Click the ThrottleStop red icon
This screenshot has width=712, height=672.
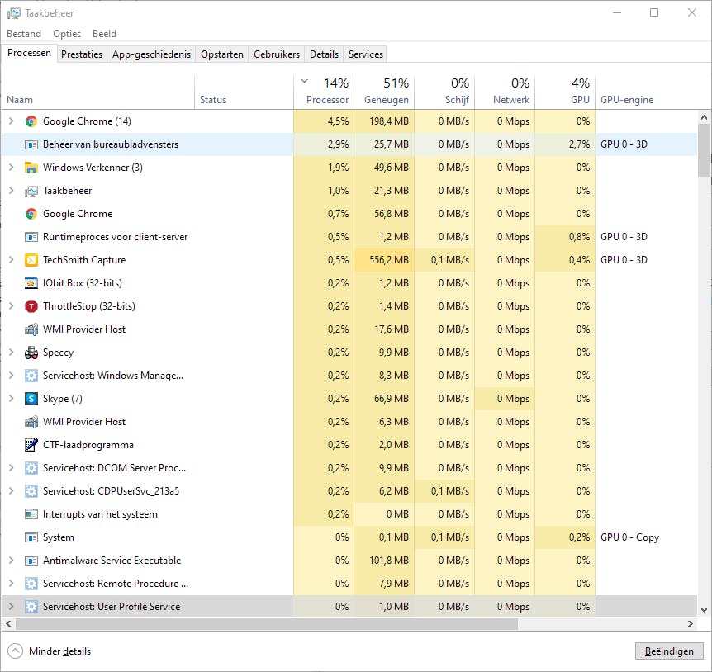[31, 306]
